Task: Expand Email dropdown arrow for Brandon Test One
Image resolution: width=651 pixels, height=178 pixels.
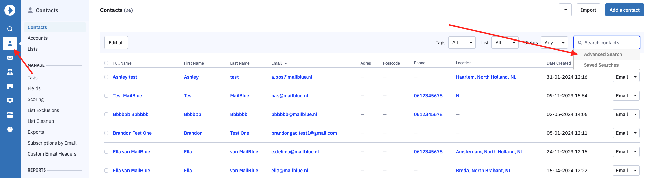Action: pos(635,133)
